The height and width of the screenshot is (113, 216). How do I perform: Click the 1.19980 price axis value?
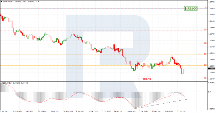[211, 27]
